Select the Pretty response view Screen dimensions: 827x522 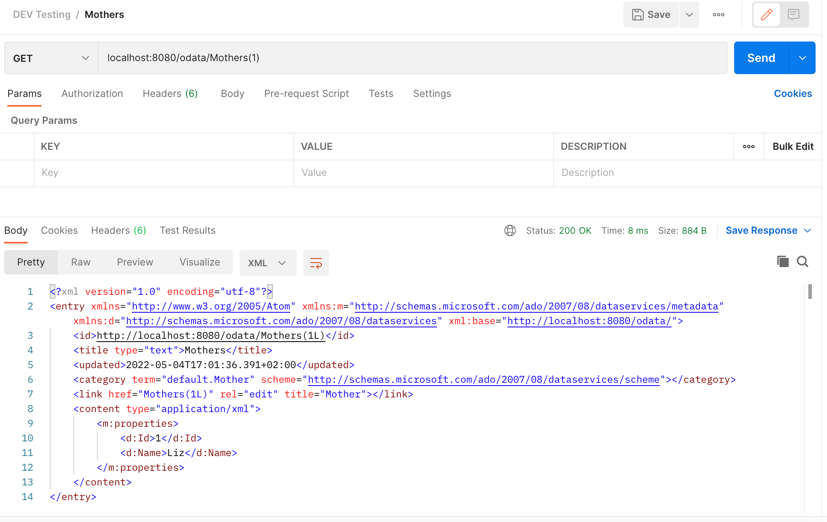click(x=31, y=262)
